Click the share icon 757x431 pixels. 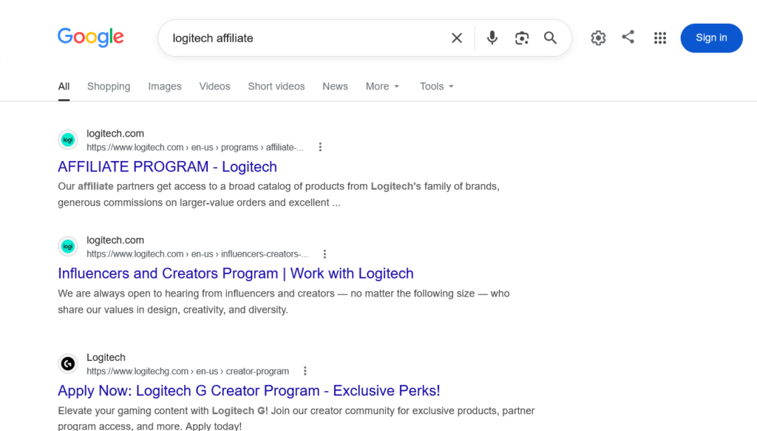tap(628, 37)
